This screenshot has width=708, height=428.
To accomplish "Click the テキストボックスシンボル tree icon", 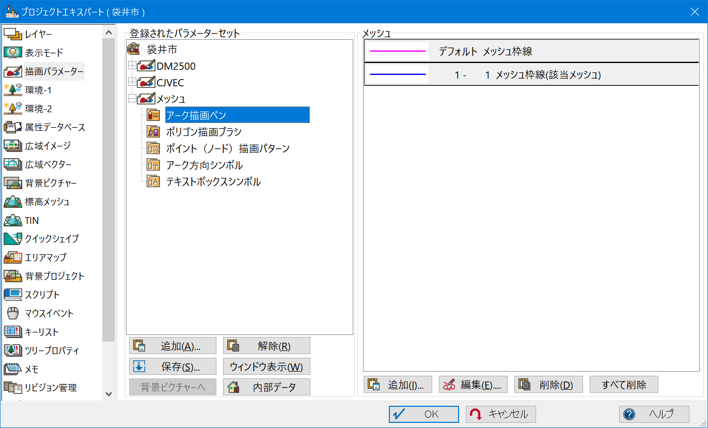I will (x=153, y=181).
